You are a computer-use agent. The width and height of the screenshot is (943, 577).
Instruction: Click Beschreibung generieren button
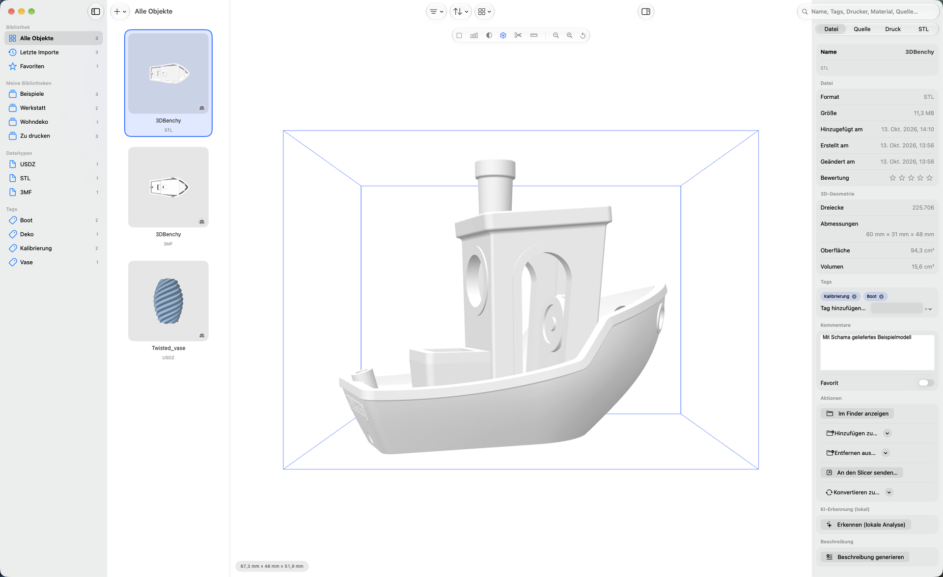[x=865, y=557]
